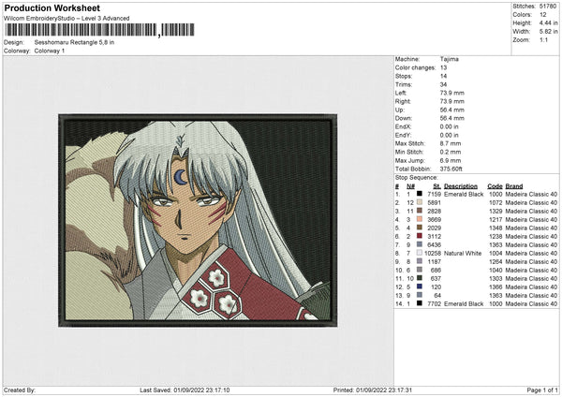Click the Machine value 'Tajima'

pyautogui.click(x=449, y=59)
